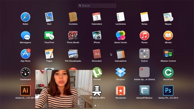Open the Calendário app
194x109 pixels.
[97, 17]
